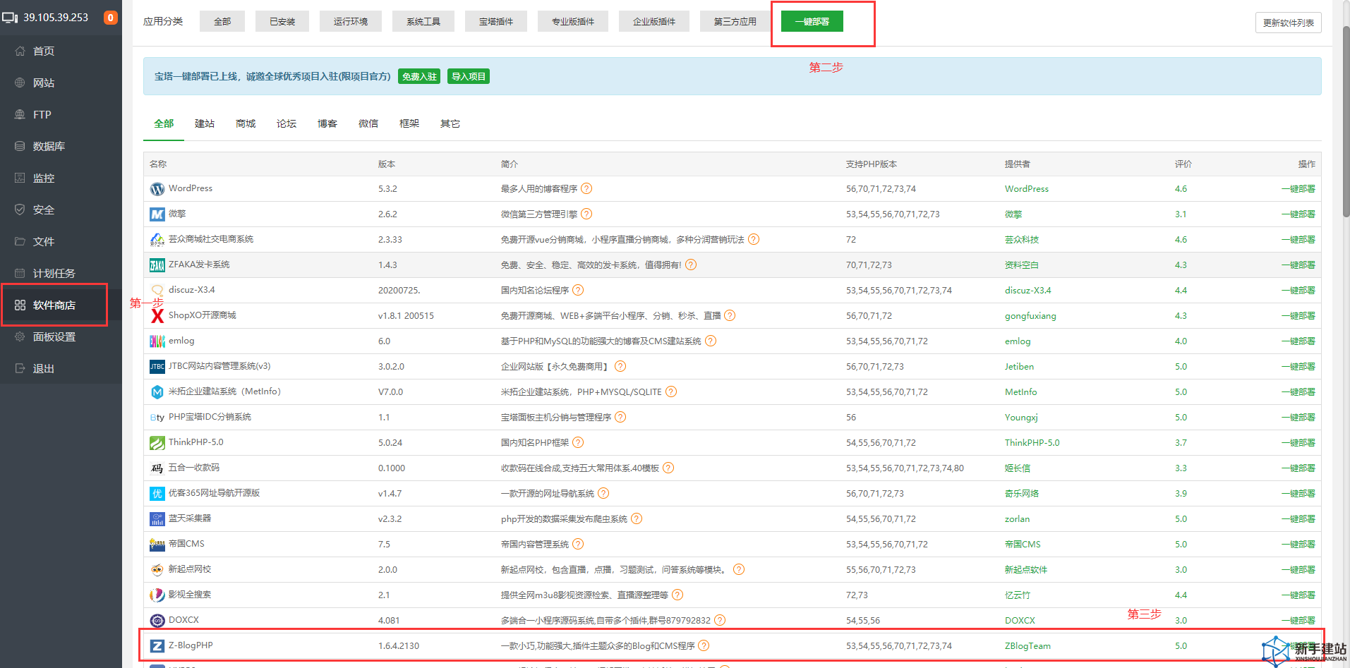Open the Jetiben provider link
The width and height of the screenshot is (1350, 668).
tap(1019, 366)
